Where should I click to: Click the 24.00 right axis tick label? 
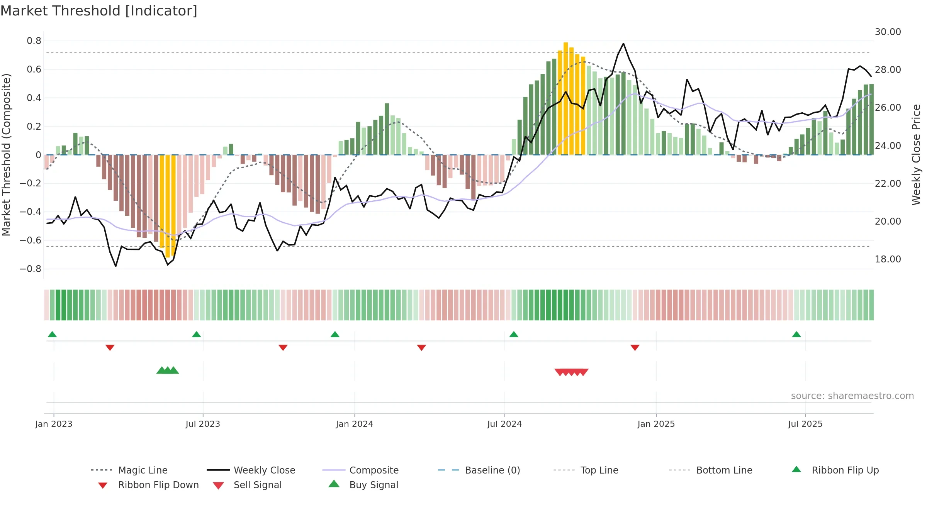[x=888, y=146]
